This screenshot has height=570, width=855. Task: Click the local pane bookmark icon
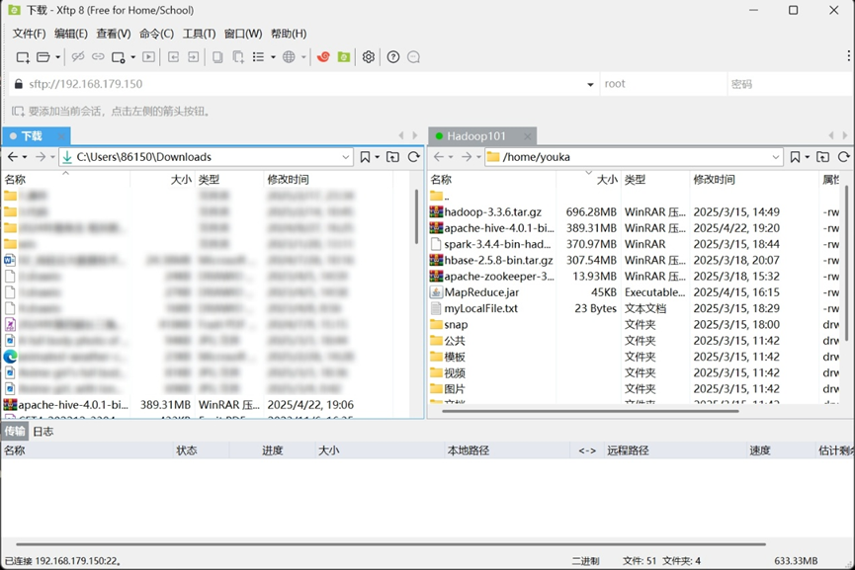coord(365,157)
